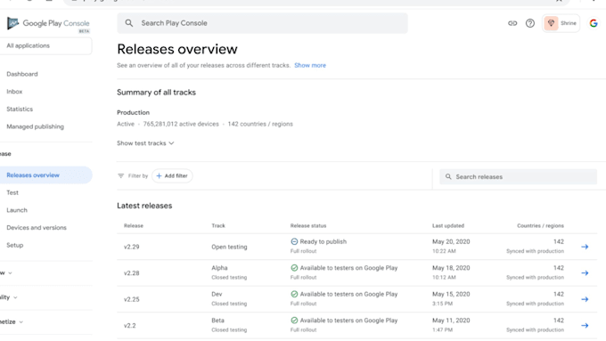Expand Show test tracks
Viewport: 606px width, 341px height.
(145, 143)
